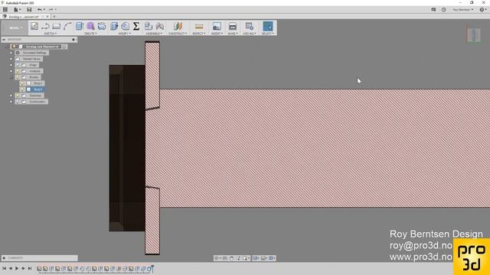Close the current document tab
Image resolution: width=490 pixels, height=275 pixels.
[x=47, y=17]
